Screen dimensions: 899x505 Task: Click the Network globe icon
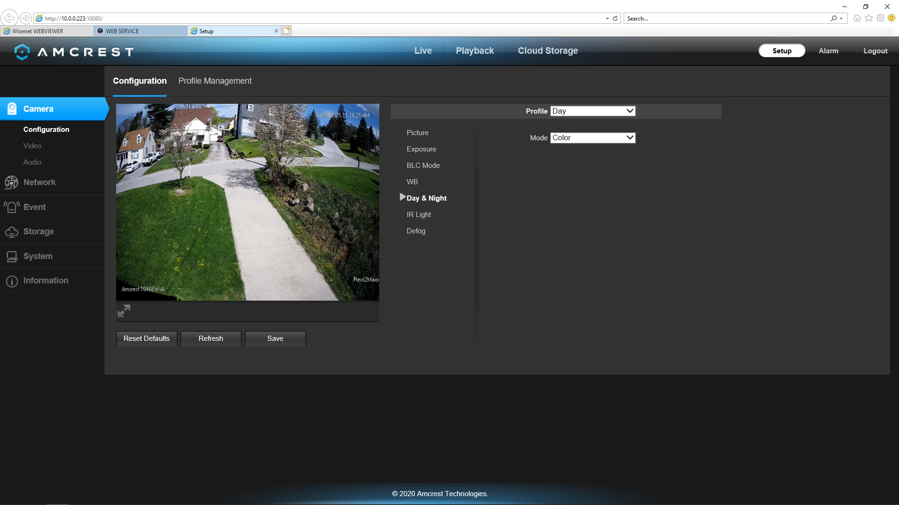pos(11,182)
